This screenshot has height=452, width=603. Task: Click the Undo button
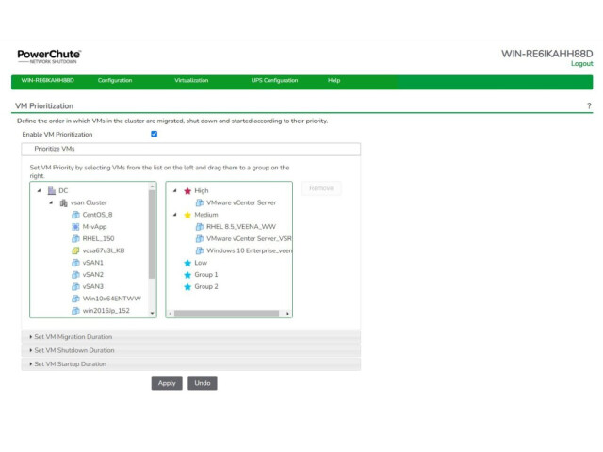[203, 383]
